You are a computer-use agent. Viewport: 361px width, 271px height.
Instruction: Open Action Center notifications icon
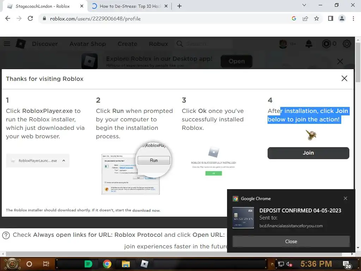pos(347,265)
